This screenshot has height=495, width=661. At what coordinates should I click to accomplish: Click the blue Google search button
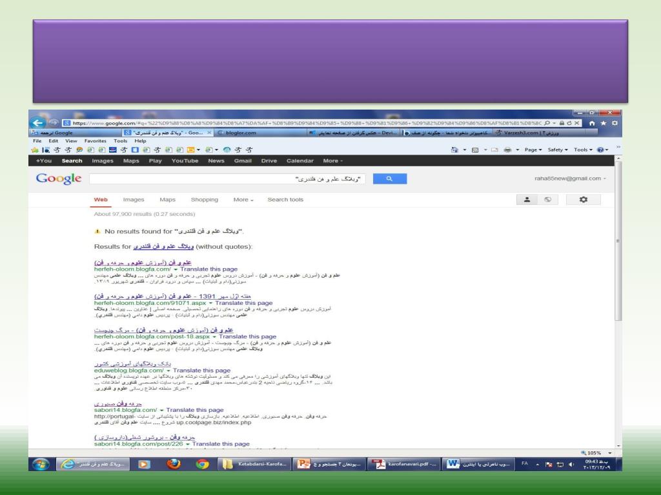[x=389, y=179]
